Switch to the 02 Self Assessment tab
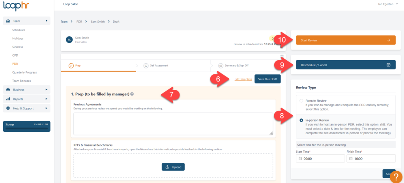 (x=173, y=66)
